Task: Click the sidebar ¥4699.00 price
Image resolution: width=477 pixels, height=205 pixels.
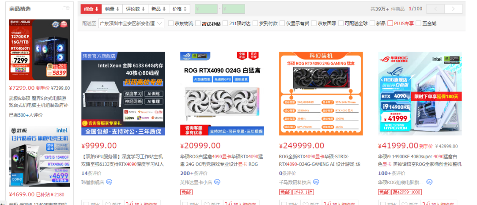Action: 22,194
